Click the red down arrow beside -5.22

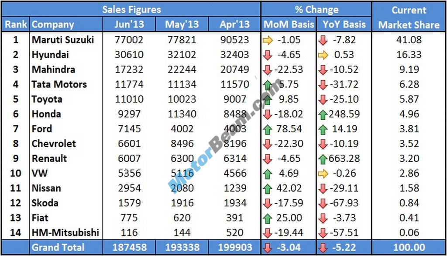pos(323,248)
